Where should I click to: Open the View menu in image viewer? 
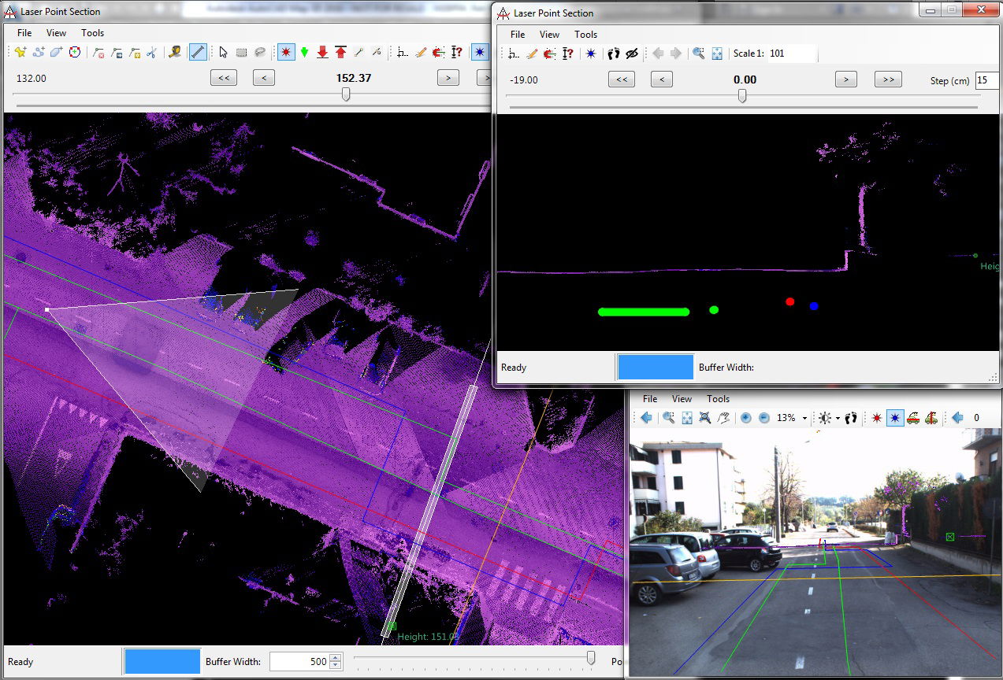pos(682,399)
